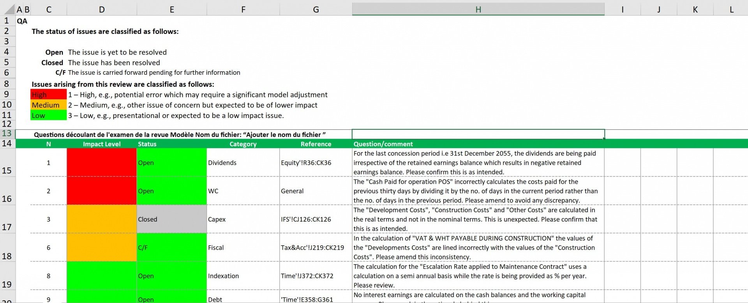
Task: Click comment about VAT & WHT payable
Action: 478,247
